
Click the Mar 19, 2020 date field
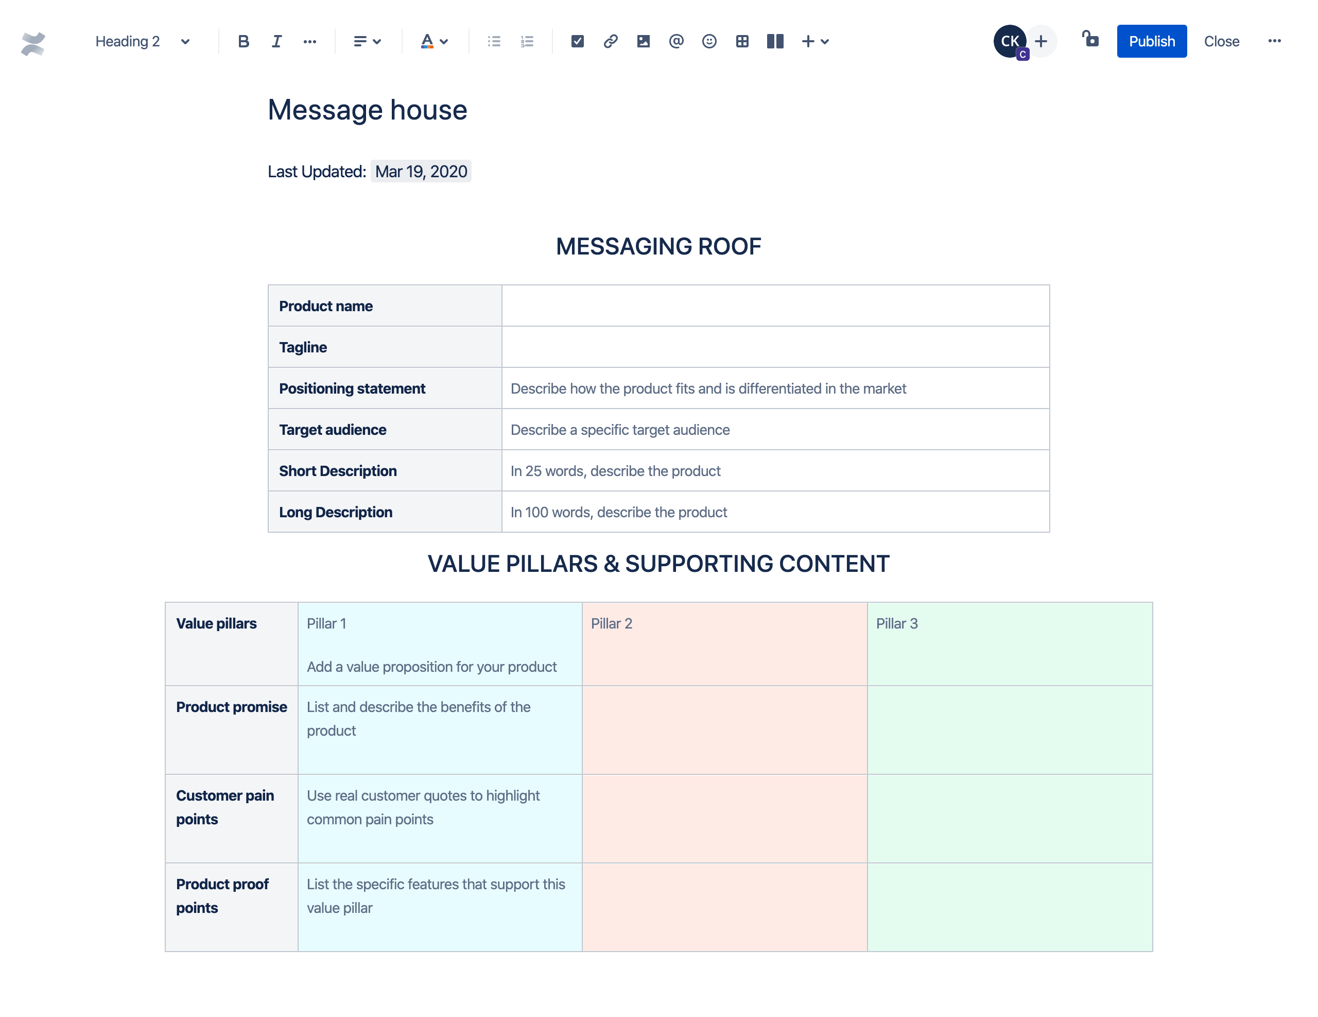[421, 171]
